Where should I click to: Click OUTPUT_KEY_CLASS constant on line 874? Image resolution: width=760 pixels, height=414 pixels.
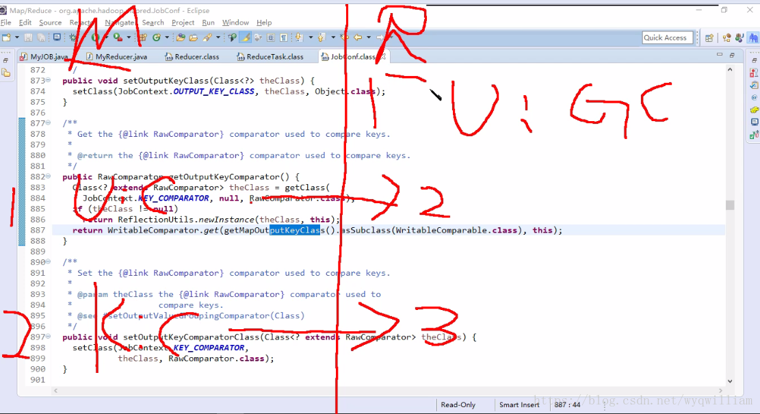[213, 91]
